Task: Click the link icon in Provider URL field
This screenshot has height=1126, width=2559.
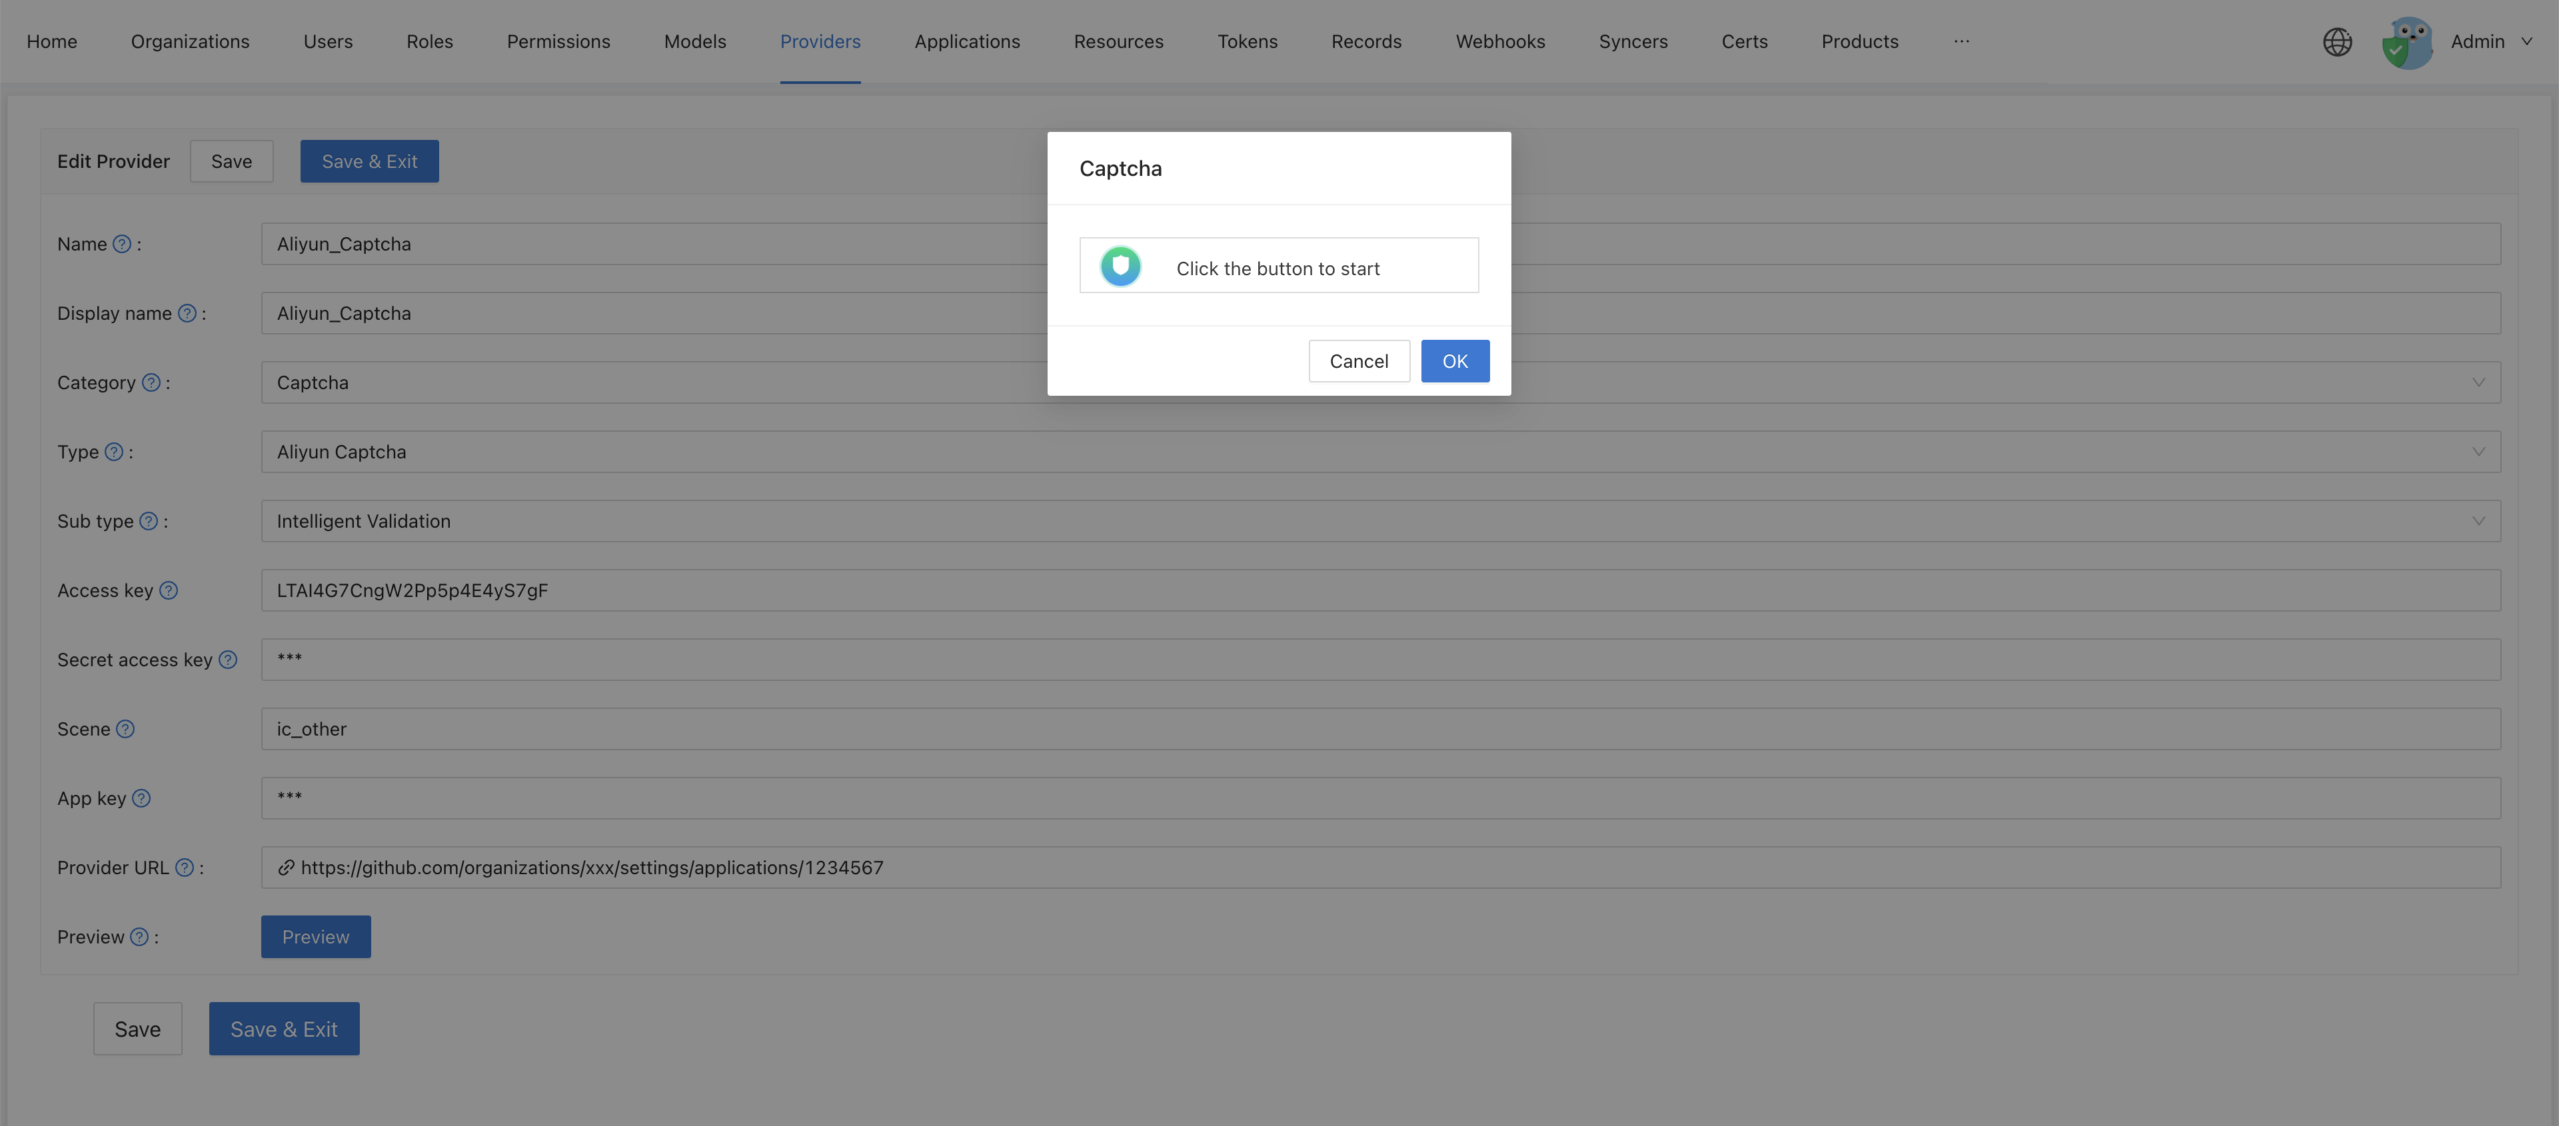Action: [286, 867]
